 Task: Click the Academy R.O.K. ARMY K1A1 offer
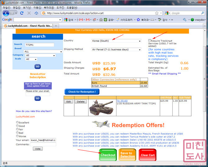pos(124,146)
